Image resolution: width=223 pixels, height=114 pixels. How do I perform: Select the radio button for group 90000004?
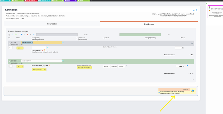click(x=10, y=62)
